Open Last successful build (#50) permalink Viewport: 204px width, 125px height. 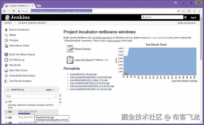[91, 77]
